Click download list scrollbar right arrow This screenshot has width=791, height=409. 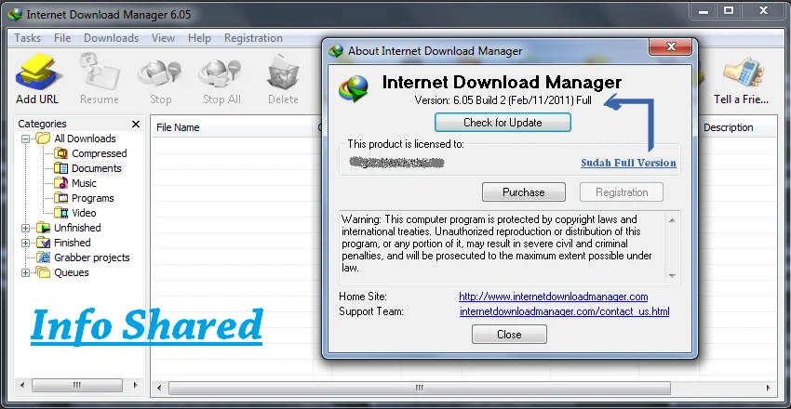[769, 388]
